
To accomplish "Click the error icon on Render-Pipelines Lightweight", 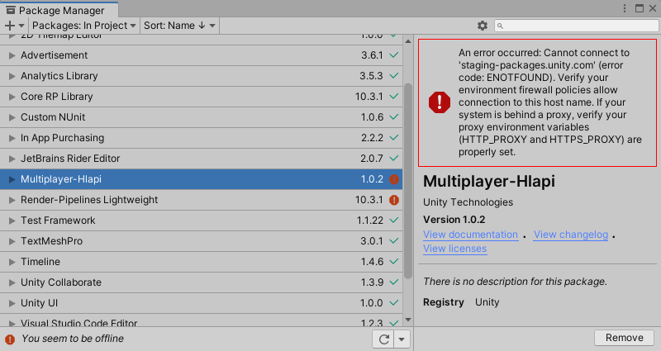I will coord(394,200).
